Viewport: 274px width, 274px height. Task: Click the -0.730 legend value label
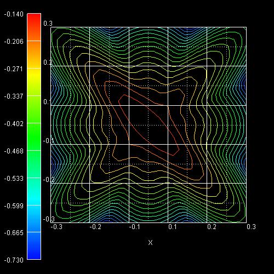14,260
